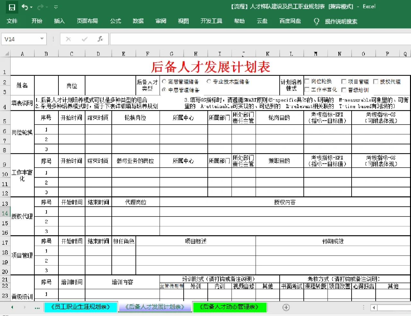Select the 中层管理储备 radio button
Viewport: 411px width, 316px height.
pyautogui.click(x=164, y=90)
